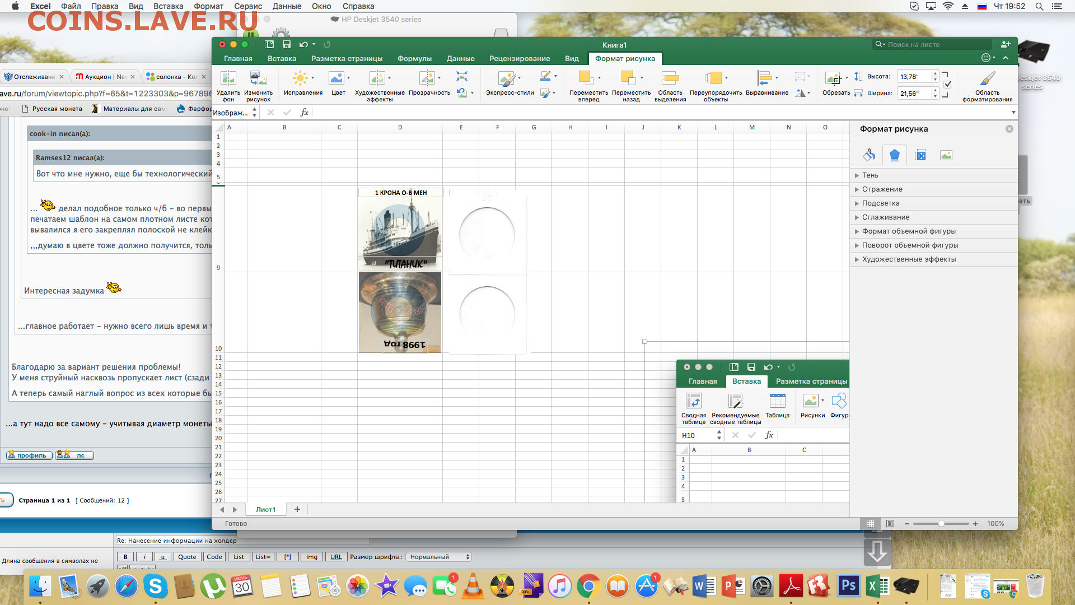Click the zoom slider handle in status bar
1075x605 pixels.
click(x=941, y=524)
